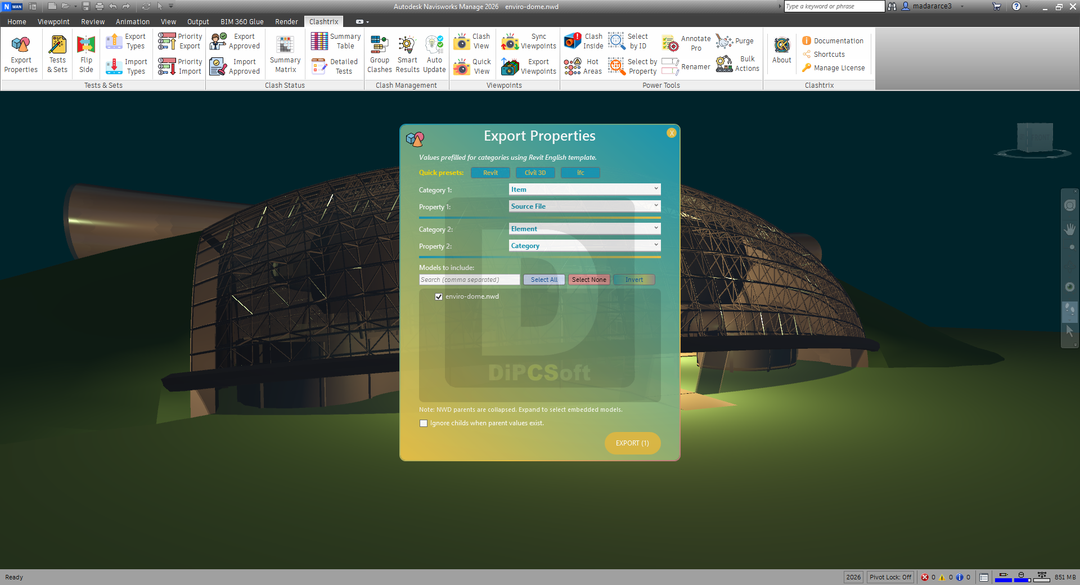Open Annotate Pro
The height and width of the screenshot is (585, 1080).
pyautogui.click(x=686, y=43)
